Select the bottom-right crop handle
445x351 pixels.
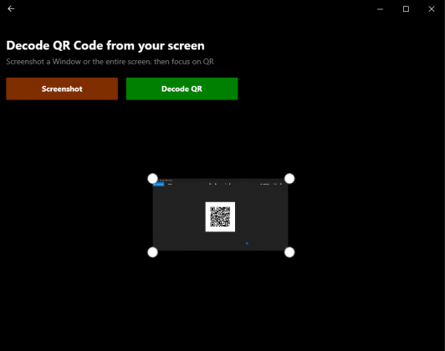[x=289, y=252]
